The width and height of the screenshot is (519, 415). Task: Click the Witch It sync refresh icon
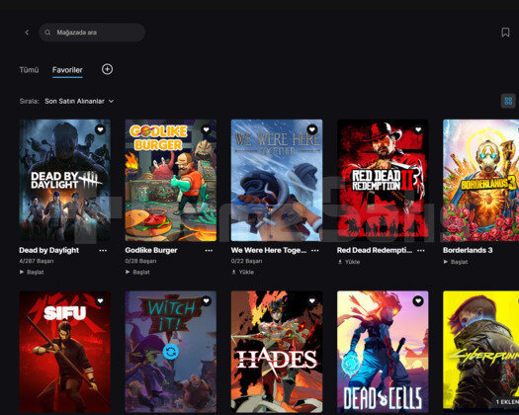171,352
